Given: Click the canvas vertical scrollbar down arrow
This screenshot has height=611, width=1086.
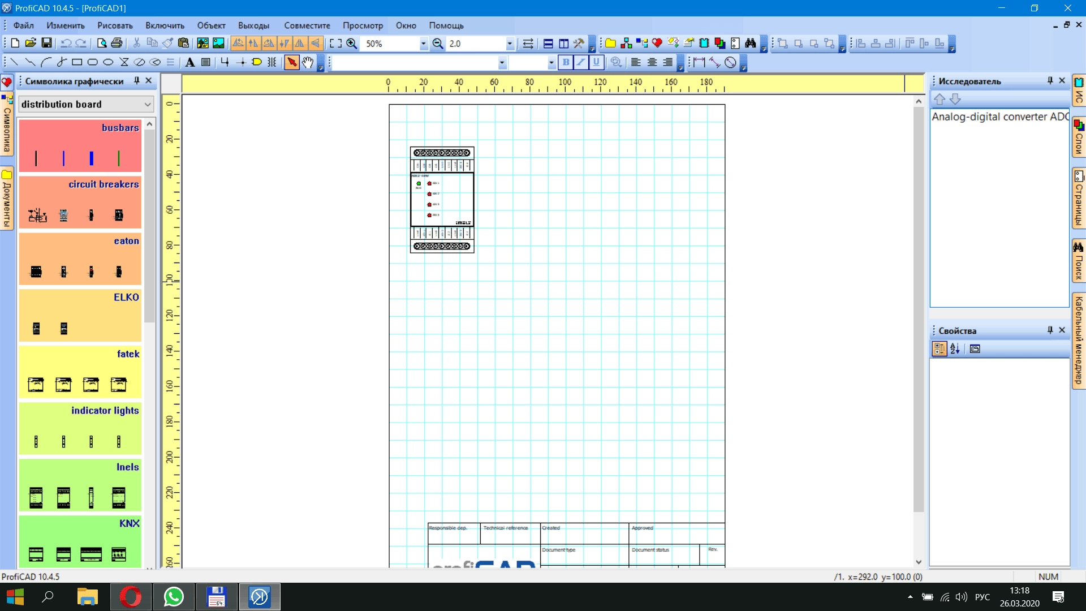Looking at the screenshot, I should pos(919,562).
